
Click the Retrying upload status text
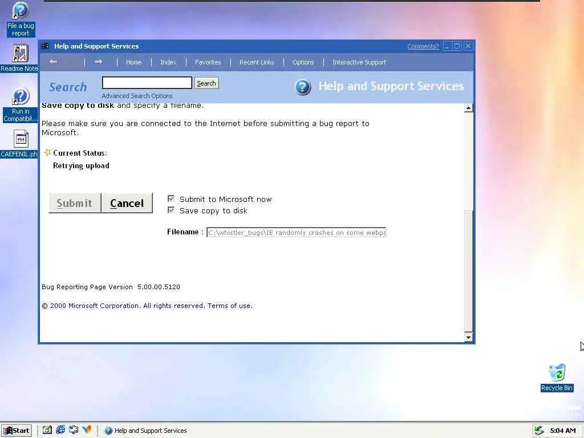pyautogui.click(x=81, y=166)
